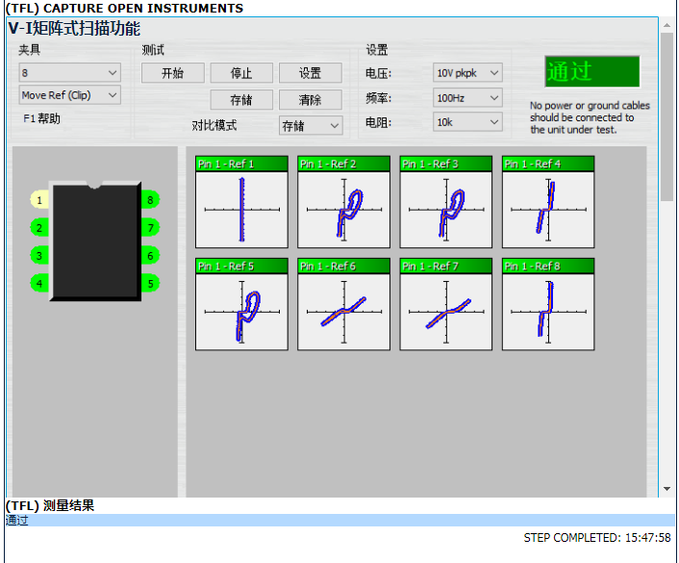Click the green 通过 pass indicator
The height and width of the screenshot is (563, 679).
[x=591, y=71]
